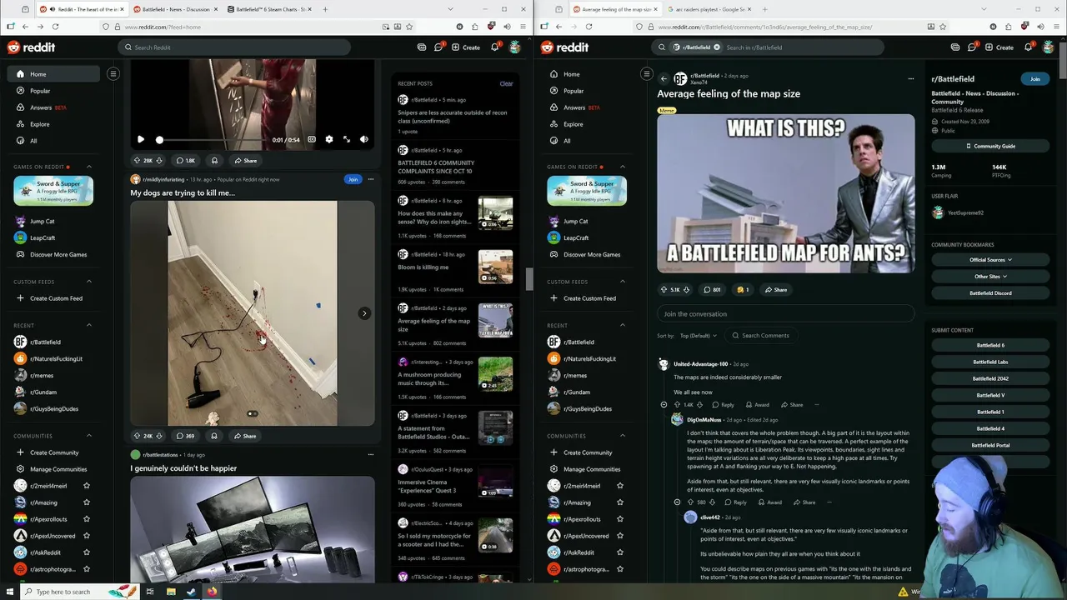Open overflow menu on the r/mildlyinfuriating post

[x=371, y=179]
